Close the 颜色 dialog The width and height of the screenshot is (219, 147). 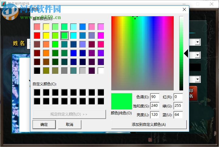(x=184, y=9)
